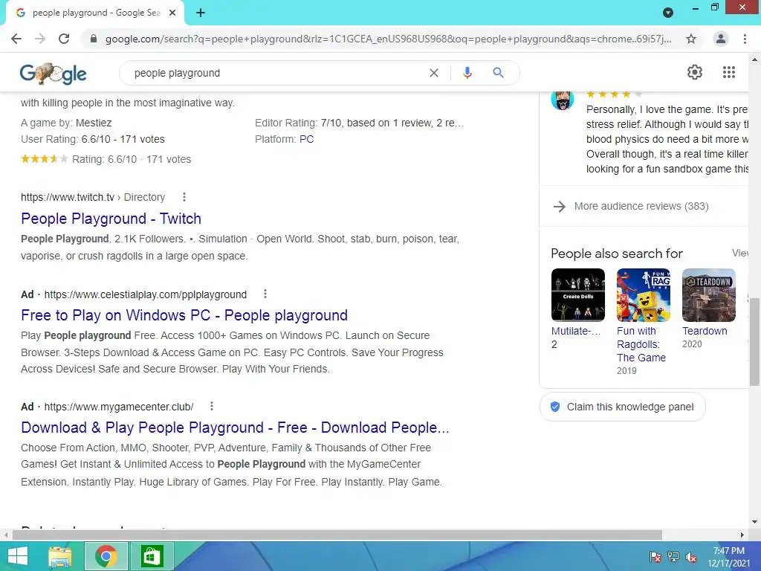Click the network tray icon

(x=673, y=557)
